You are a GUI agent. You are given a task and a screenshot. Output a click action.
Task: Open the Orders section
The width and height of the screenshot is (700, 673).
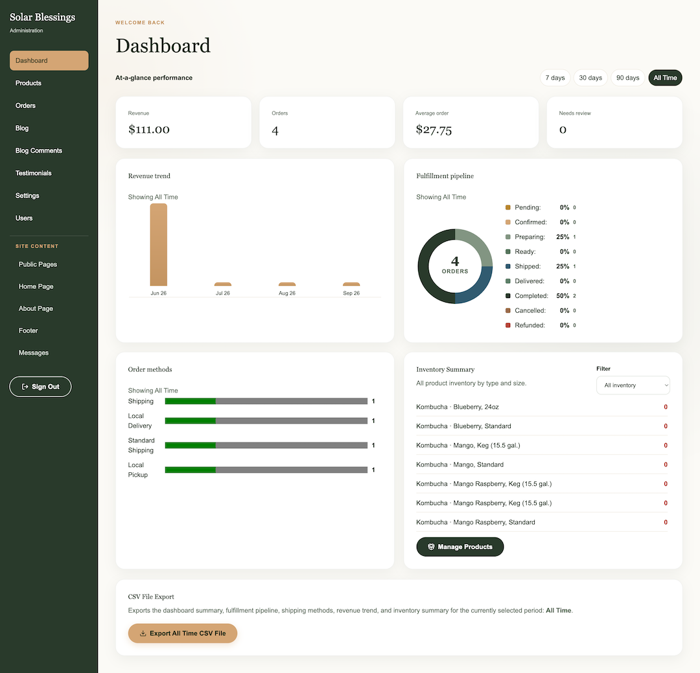click(x=49, y=106)
